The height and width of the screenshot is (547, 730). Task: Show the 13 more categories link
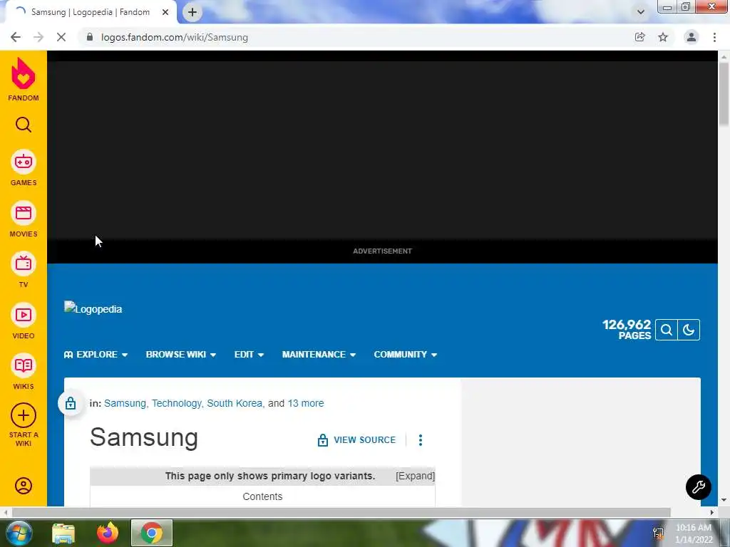click(x=305, y=403)
